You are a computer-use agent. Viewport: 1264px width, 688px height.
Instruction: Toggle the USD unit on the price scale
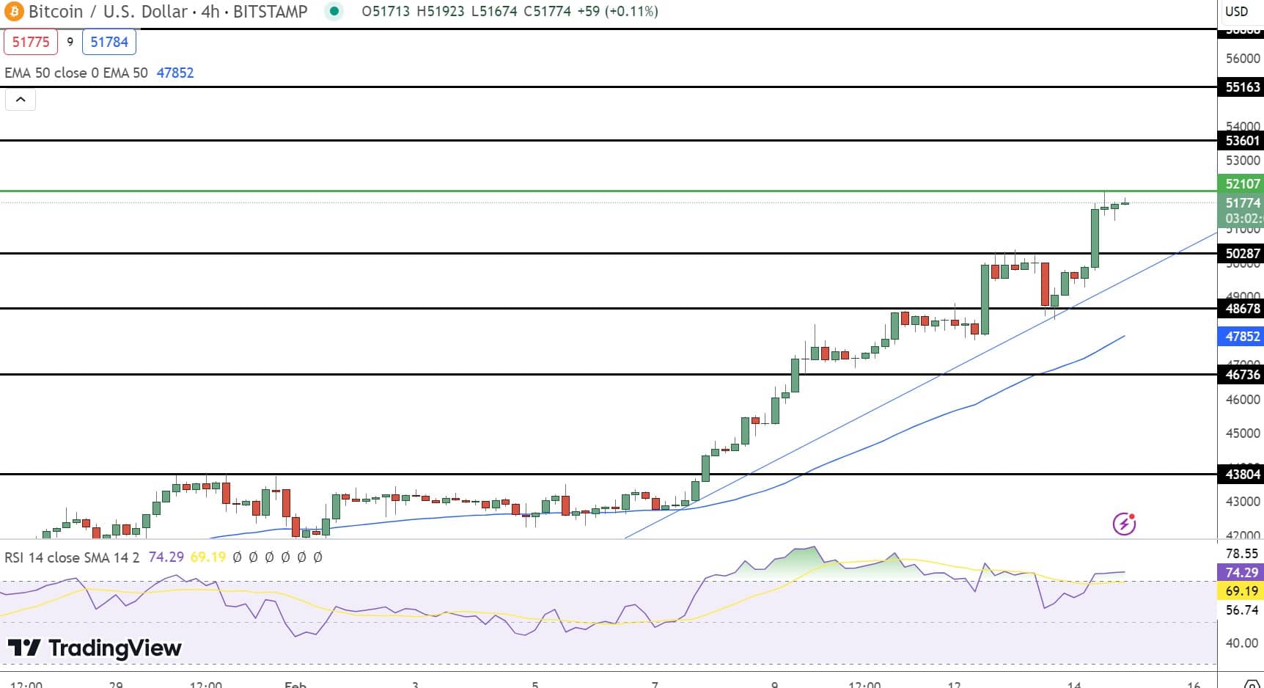tap(1237, 11)
